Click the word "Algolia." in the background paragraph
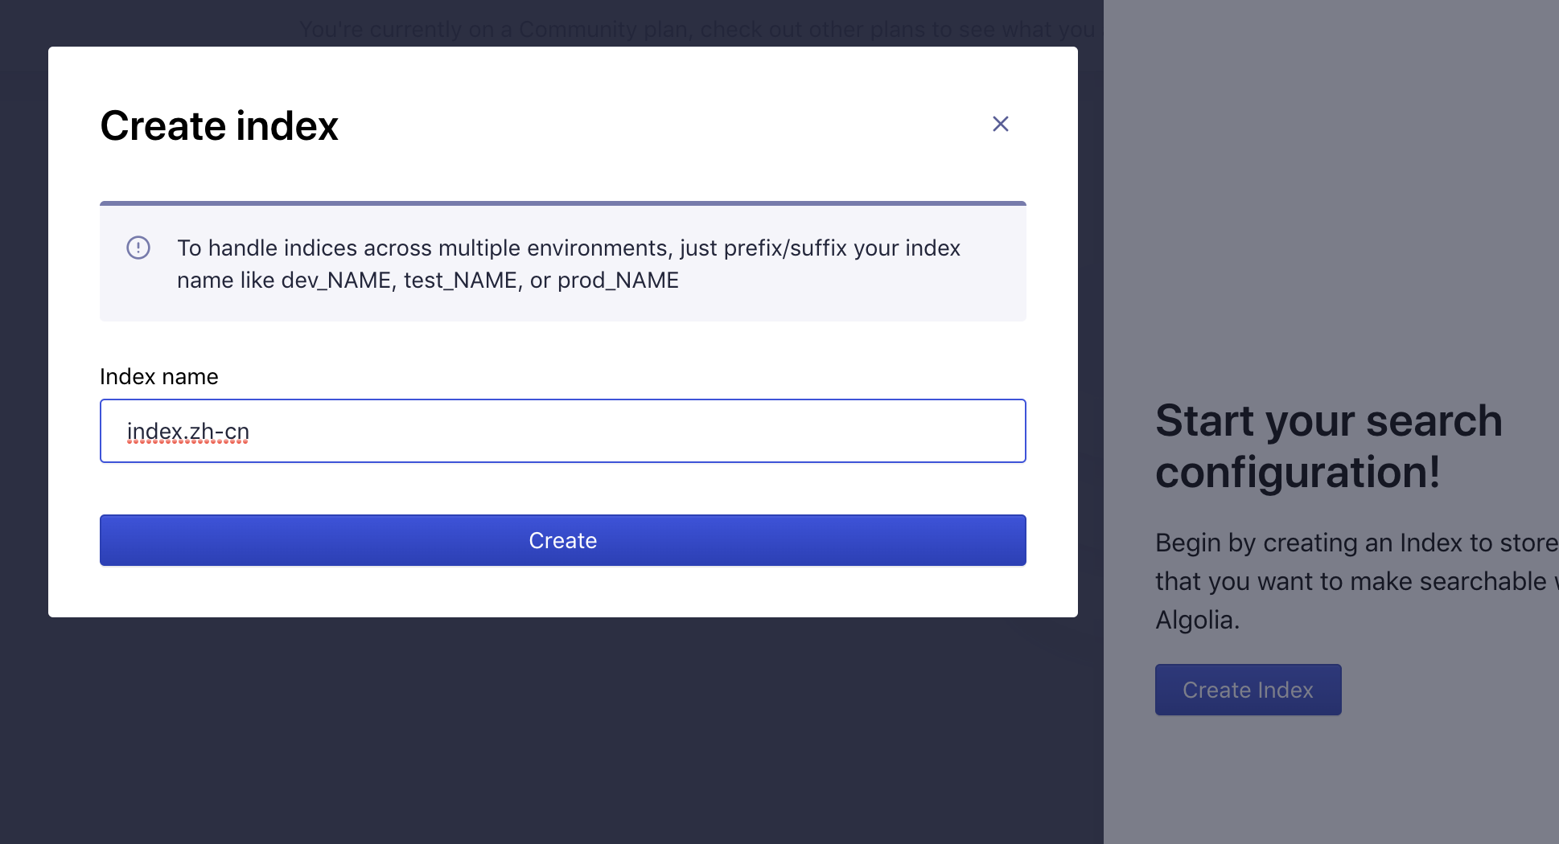 (x=1197, y=621)
